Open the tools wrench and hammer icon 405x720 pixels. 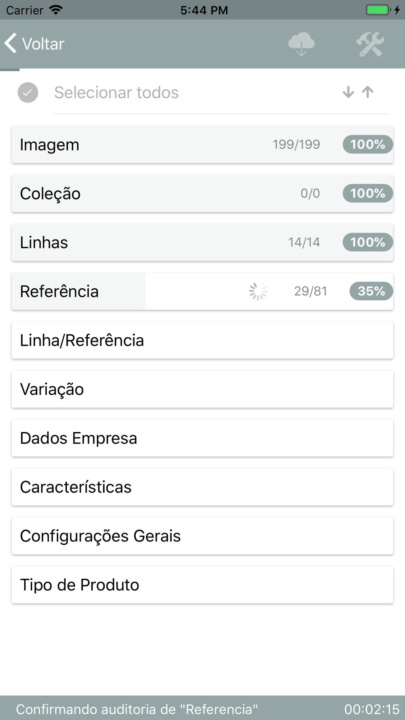(x=370, y=44)
